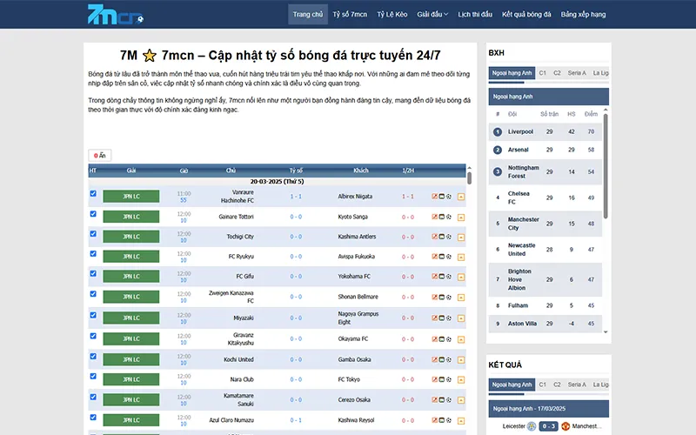Open the analysis icon for Vanraure Hachinohe match

click(434, 196)
